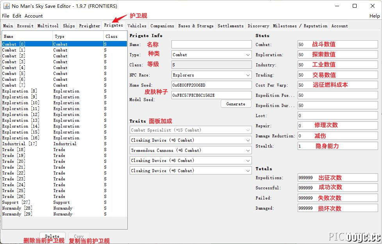Screen dimensions: 382x244
Task: Select the Normandy [29] frigate row
Action: pyautogui.click(x=64, y=214)
